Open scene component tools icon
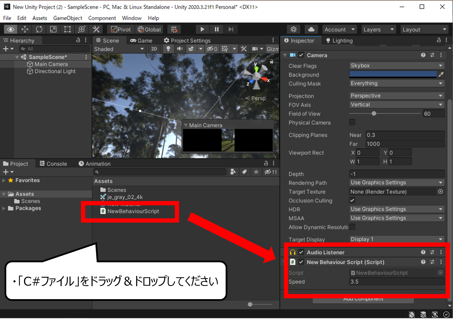Screen dimensions: 453x319 pos(244,49)
